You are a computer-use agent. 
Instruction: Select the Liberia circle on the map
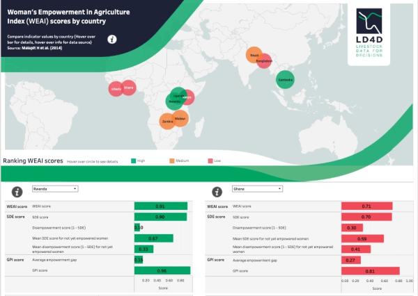[116, 90]
